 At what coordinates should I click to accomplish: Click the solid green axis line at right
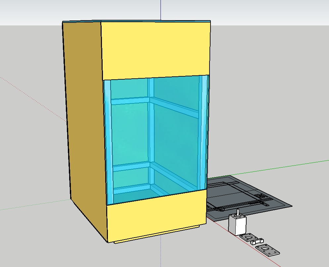(279, 168)
